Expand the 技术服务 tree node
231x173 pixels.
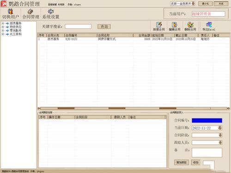pyautogui.click(x=3, y=24)
